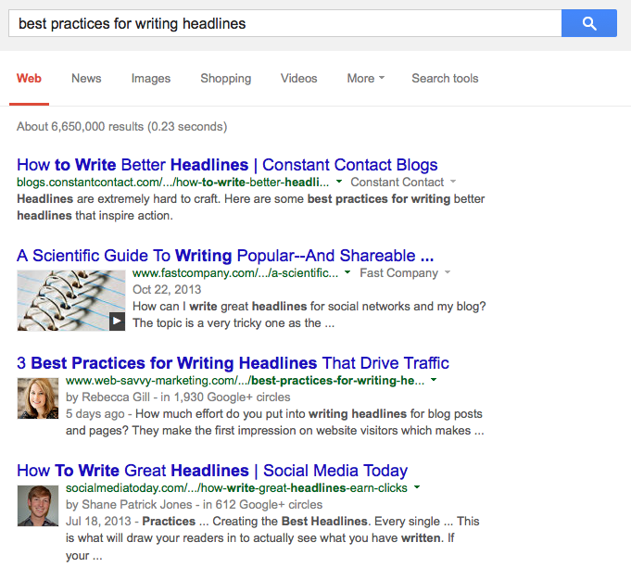Image resolution: width=631 pixels, height=580 pixels.
Task: Click the blue search magnifier button
Action: tap(588, 23)
